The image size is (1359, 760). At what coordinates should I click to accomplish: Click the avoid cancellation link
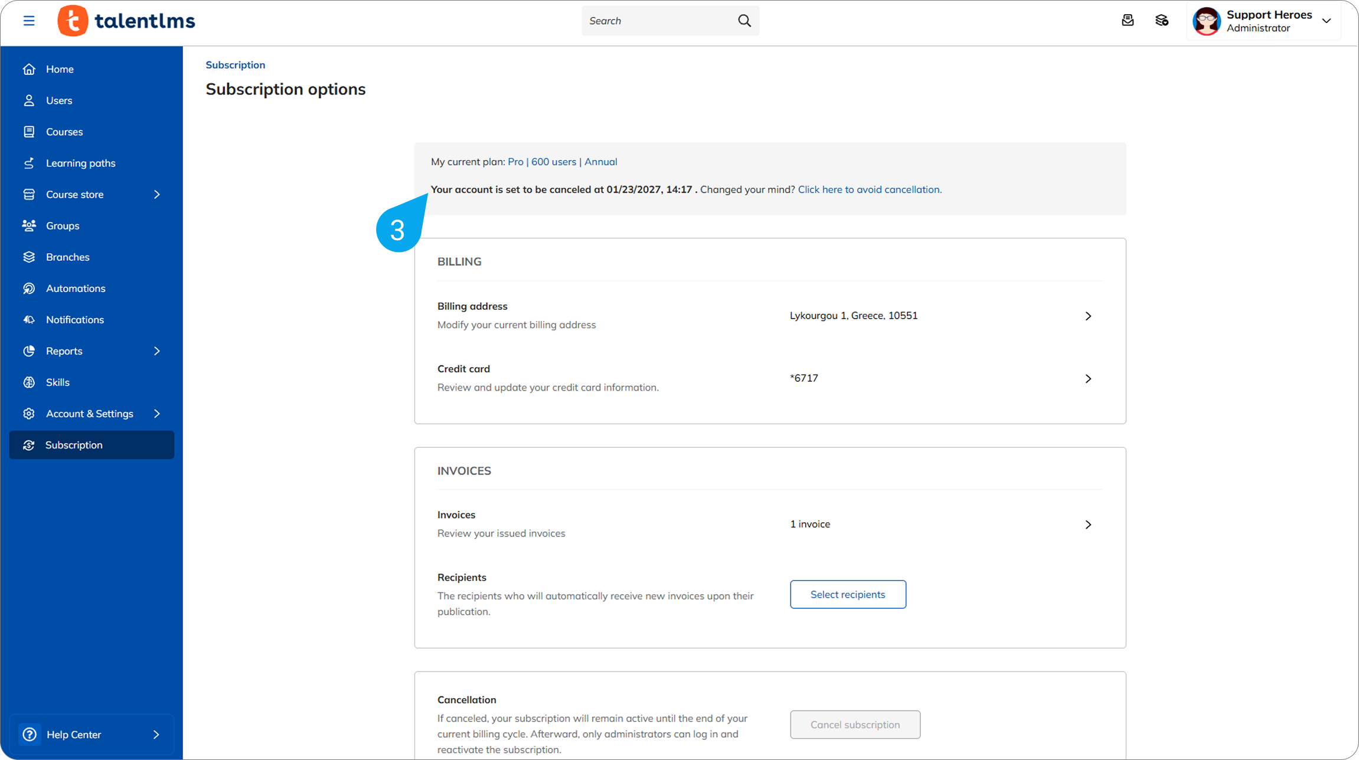pos(870,189)
